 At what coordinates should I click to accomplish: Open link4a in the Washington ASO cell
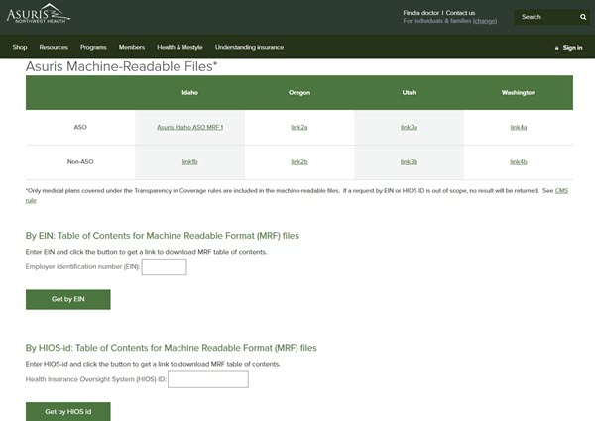[519, 128]
